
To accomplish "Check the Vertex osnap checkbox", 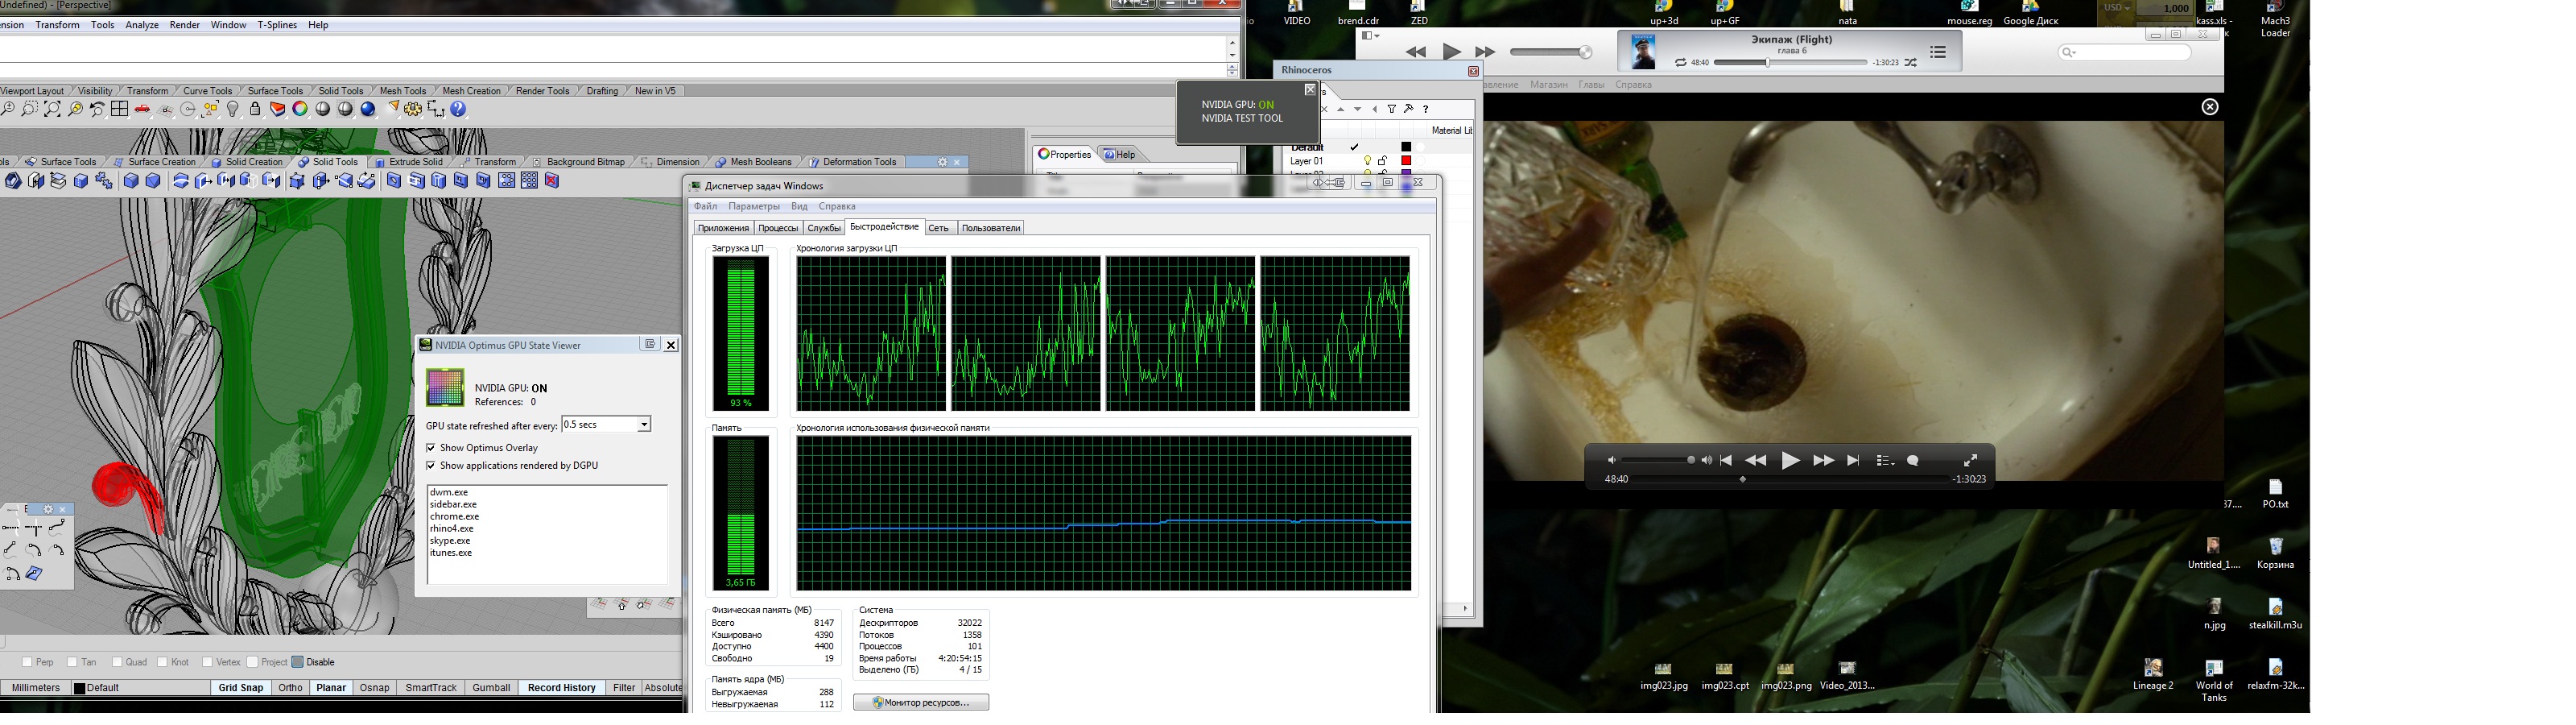I will [x=207, y=662].
